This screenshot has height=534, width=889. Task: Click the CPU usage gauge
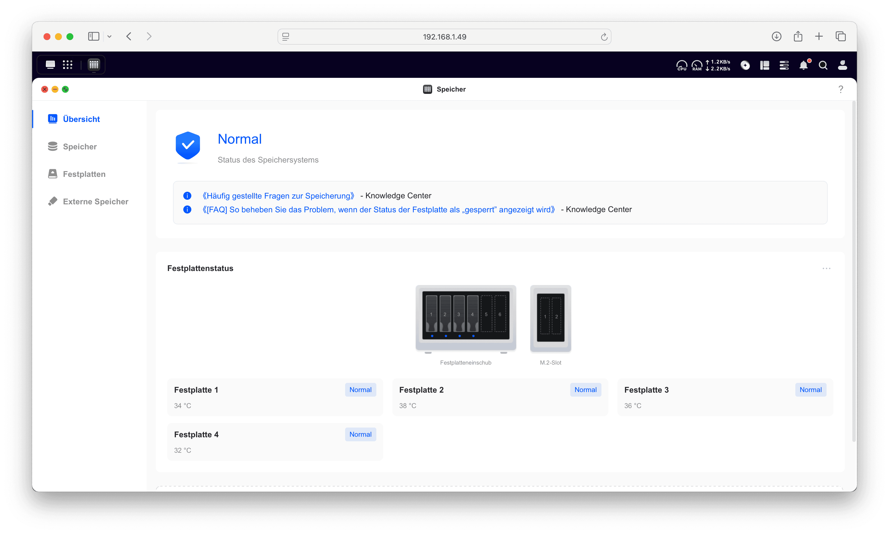682,65
